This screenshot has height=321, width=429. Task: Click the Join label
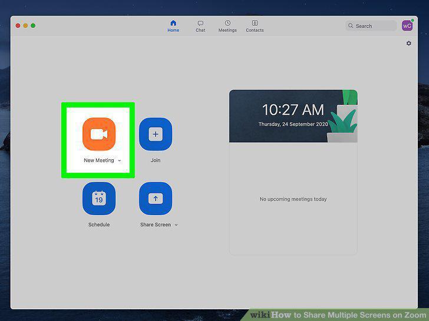[156, 160]
